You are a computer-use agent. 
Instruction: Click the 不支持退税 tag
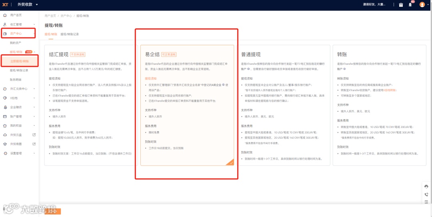click(x=78, y=54)
